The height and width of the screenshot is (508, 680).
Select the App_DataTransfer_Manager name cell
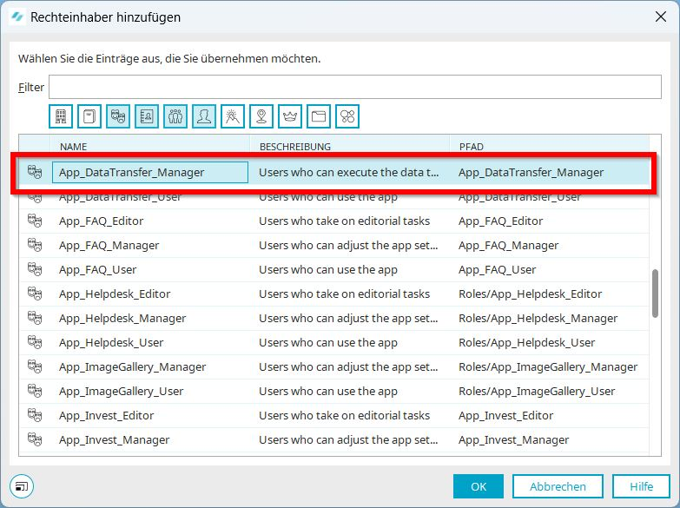(x=150, y=172)
